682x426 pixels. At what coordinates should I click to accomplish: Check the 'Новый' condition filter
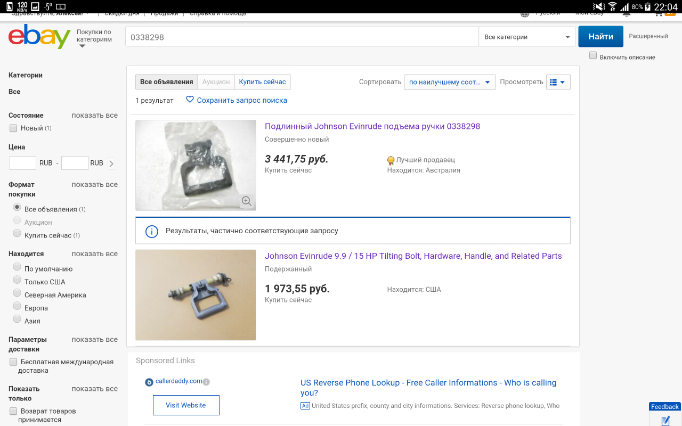(x=13, y=128)
